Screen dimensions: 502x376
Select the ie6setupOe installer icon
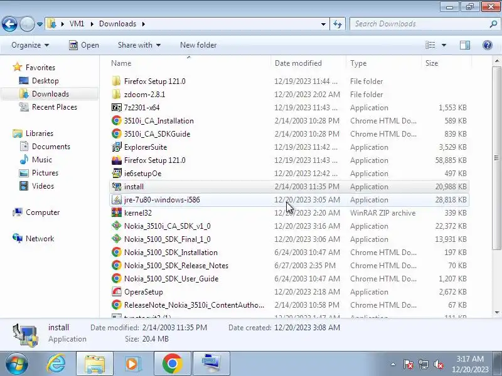pyautogui.click(x=117, y=174)
